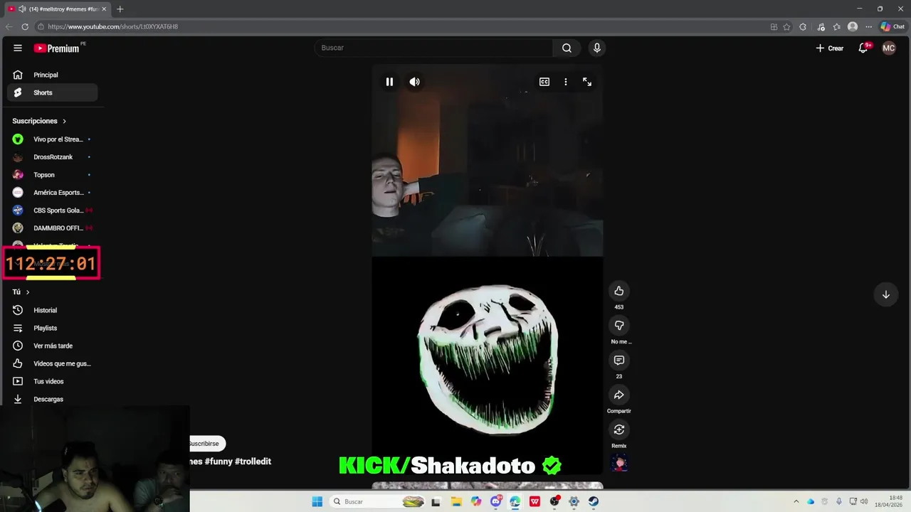Remix this Short
Screen dimensions: 911x512
pyautogui.click(x=619, y=430)
